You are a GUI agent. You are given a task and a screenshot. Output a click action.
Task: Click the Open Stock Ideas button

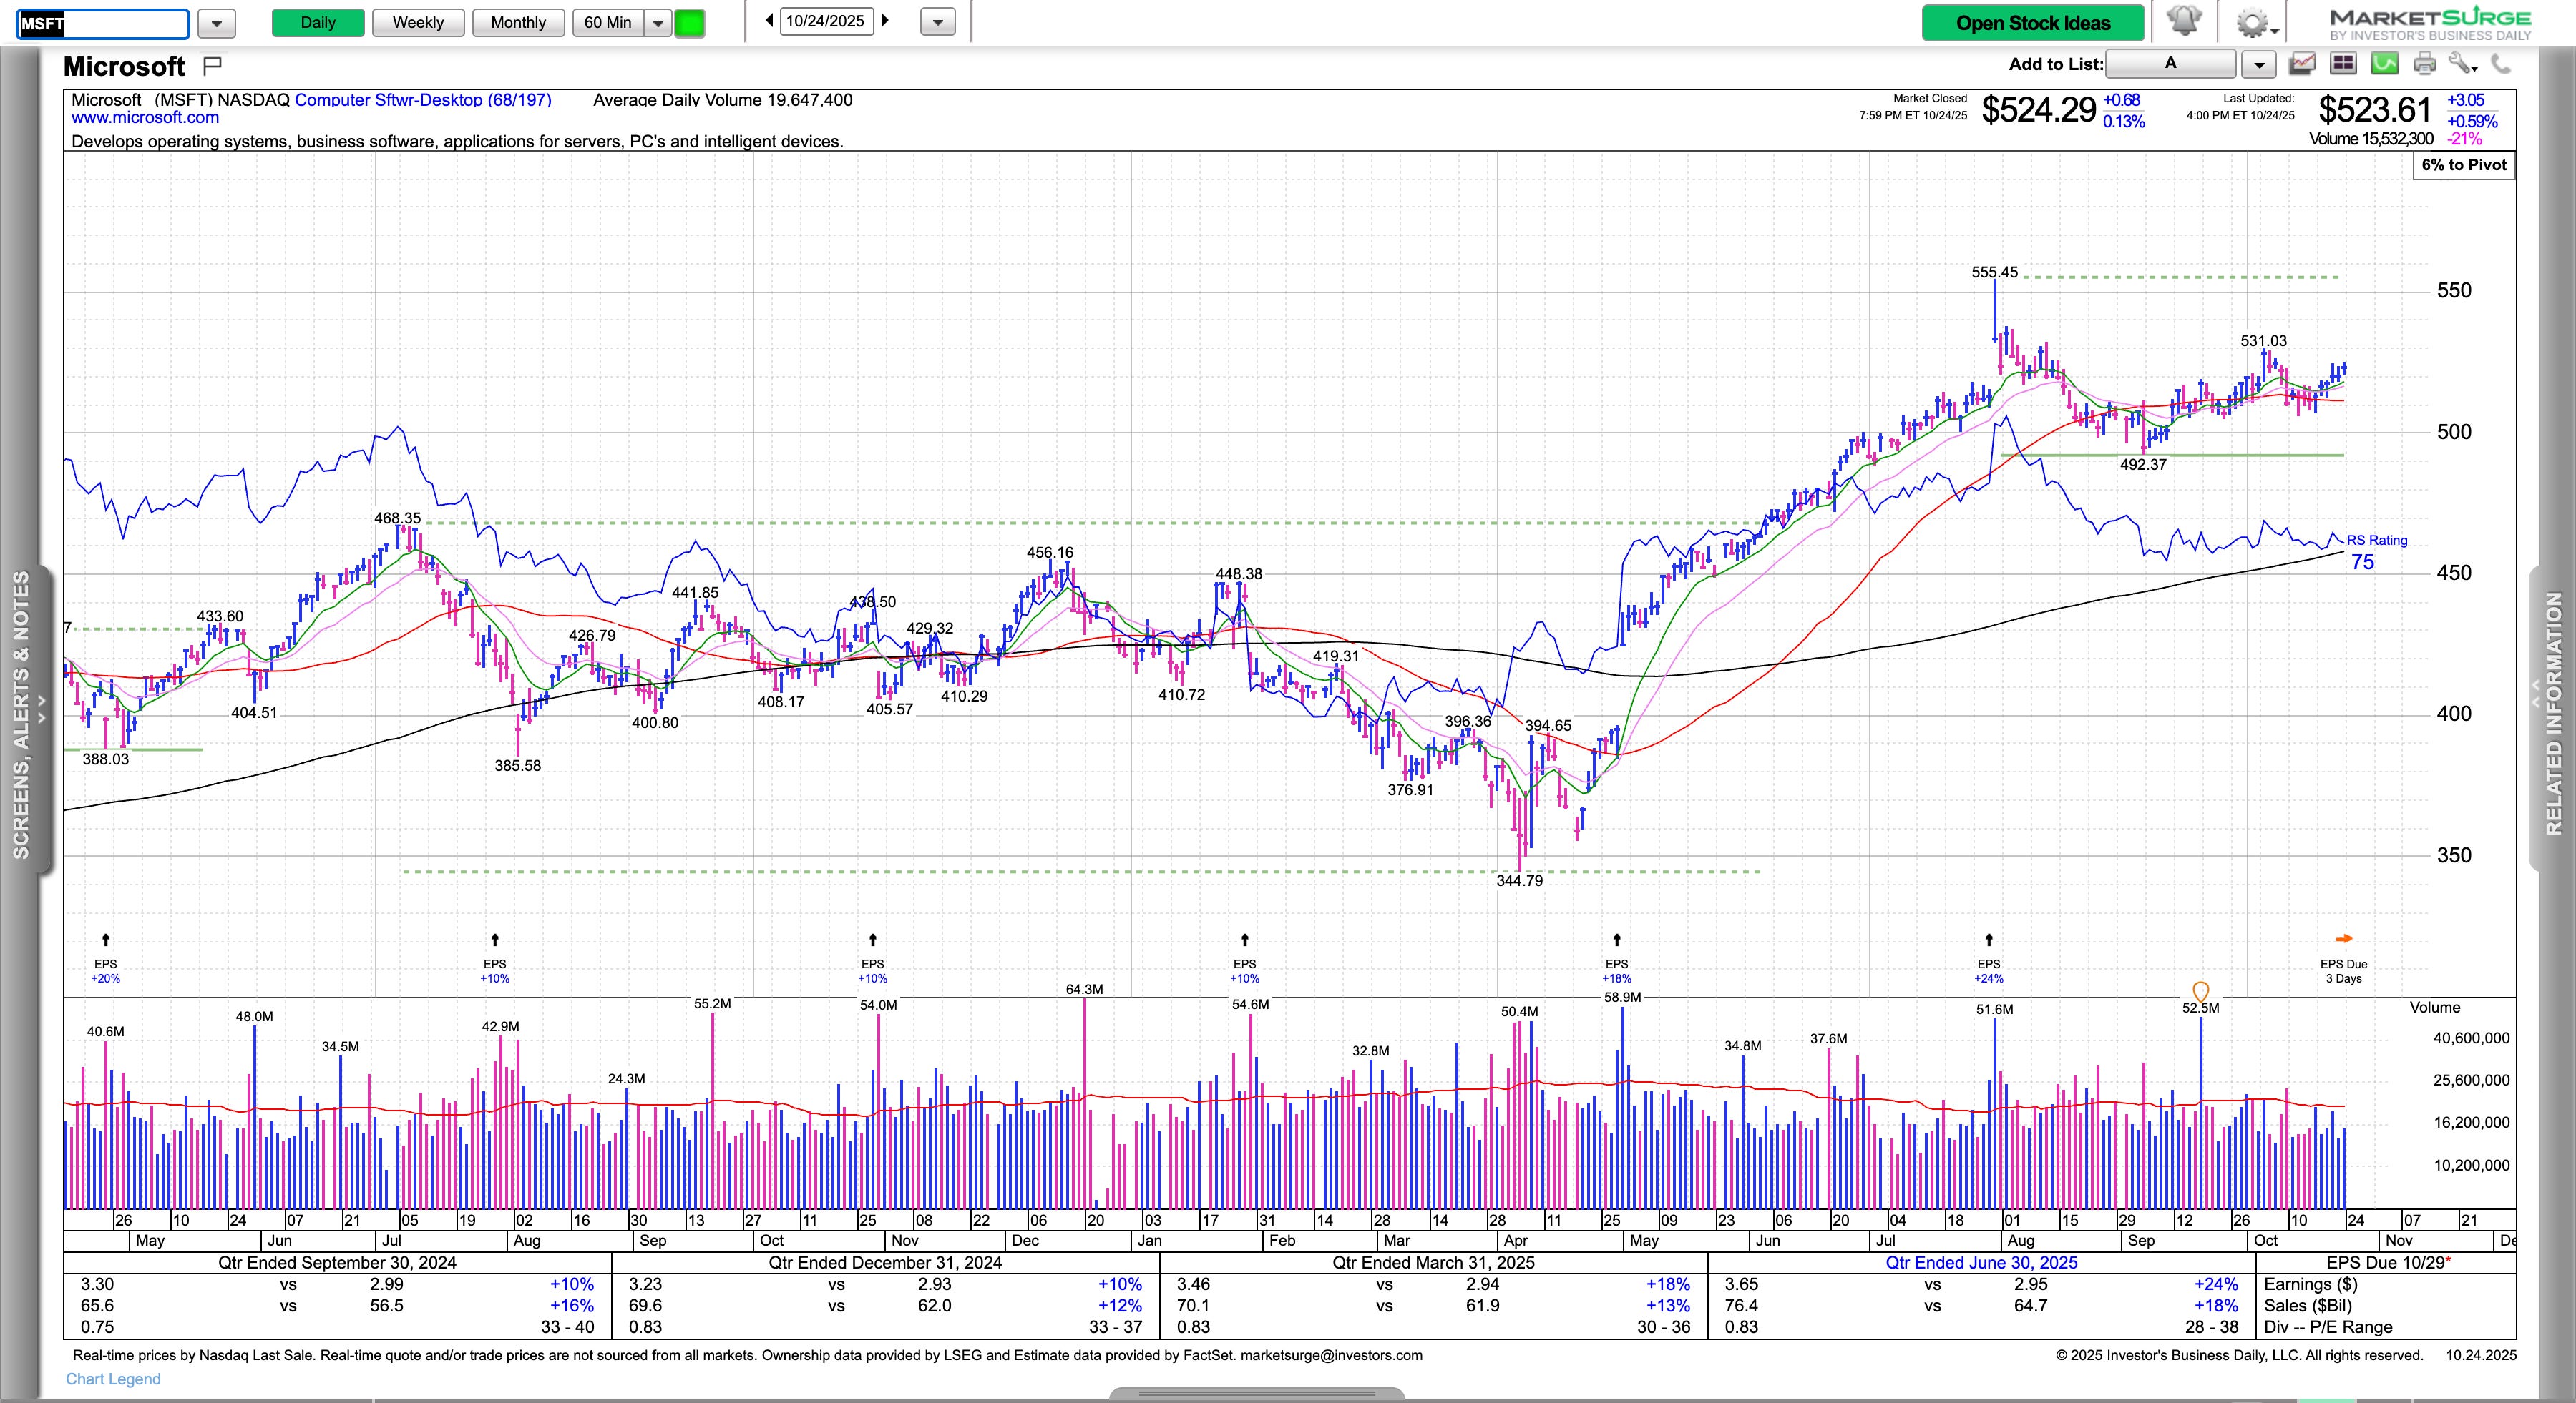(x=2032, y=22)
